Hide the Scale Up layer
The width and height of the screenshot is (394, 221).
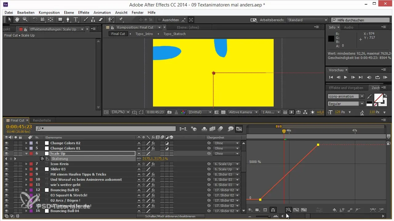click(x=7, y=153)
